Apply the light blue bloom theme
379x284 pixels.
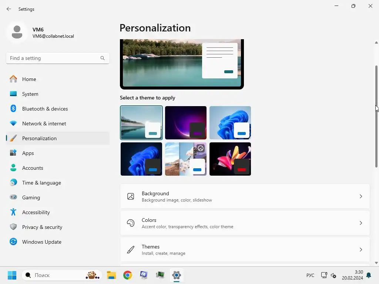[230, 123]
